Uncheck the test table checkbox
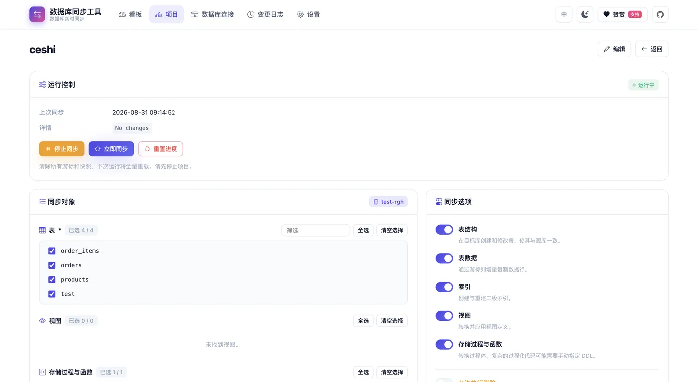This screenshot has width=698, height=382. coord(52,294)
